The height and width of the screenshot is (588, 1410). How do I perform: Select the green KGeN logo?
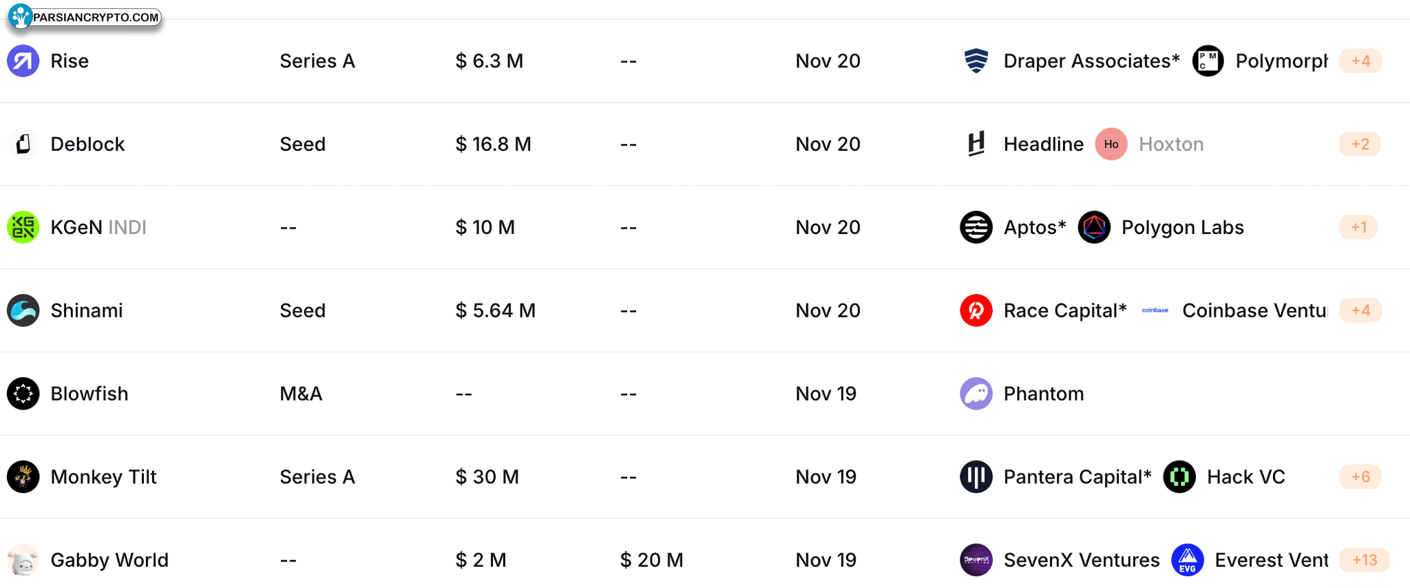[23, 227]
